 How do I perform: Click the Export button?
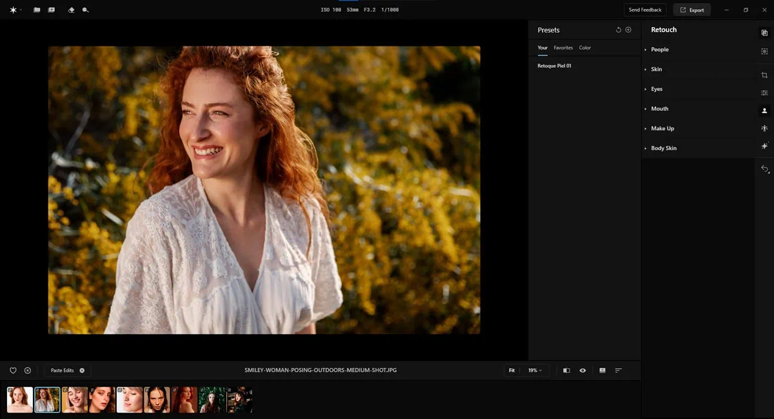click(x=691, y=10)
